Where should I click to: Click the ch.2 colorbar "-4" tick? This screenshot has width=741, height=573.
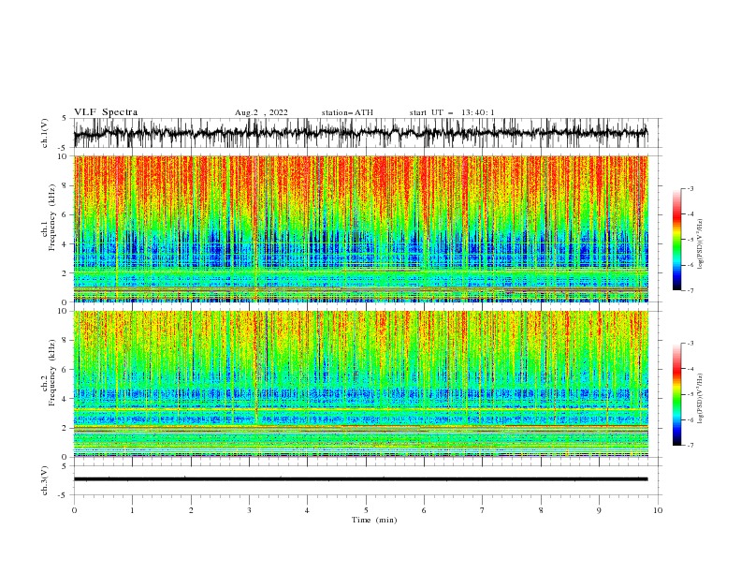[690, 369]
